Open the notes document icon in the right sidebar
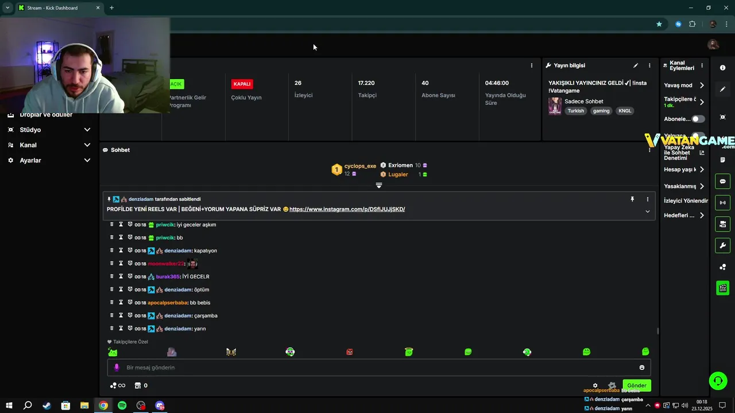735x413 pixels. pos(722,160)
